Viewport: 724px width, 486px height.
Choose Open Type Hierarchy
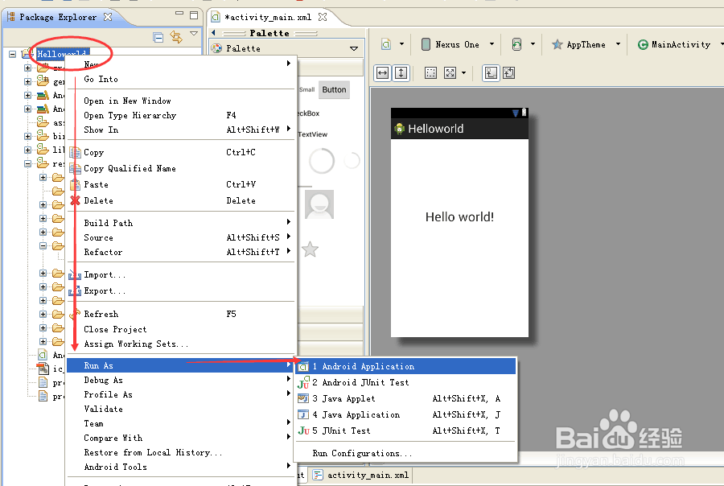tap(180, 116)
